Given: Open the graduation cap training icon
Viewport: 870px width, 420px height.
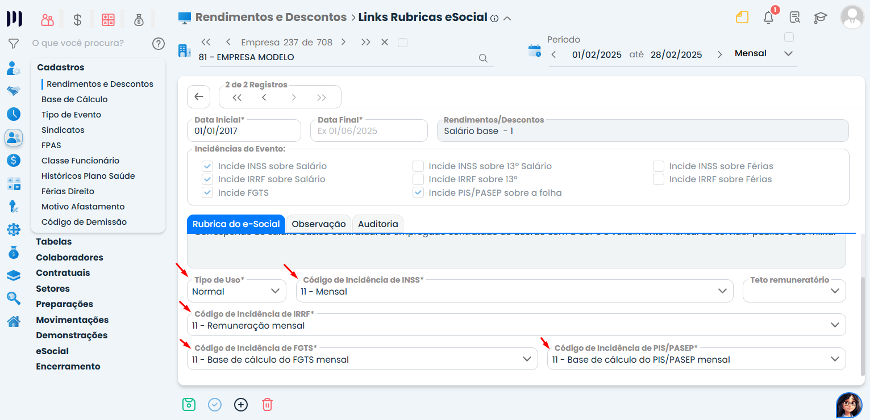Looking at the screenshot, I should click(821, 18).
